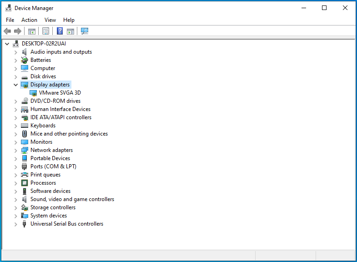Click the Batteries category icon

[25, 60]
